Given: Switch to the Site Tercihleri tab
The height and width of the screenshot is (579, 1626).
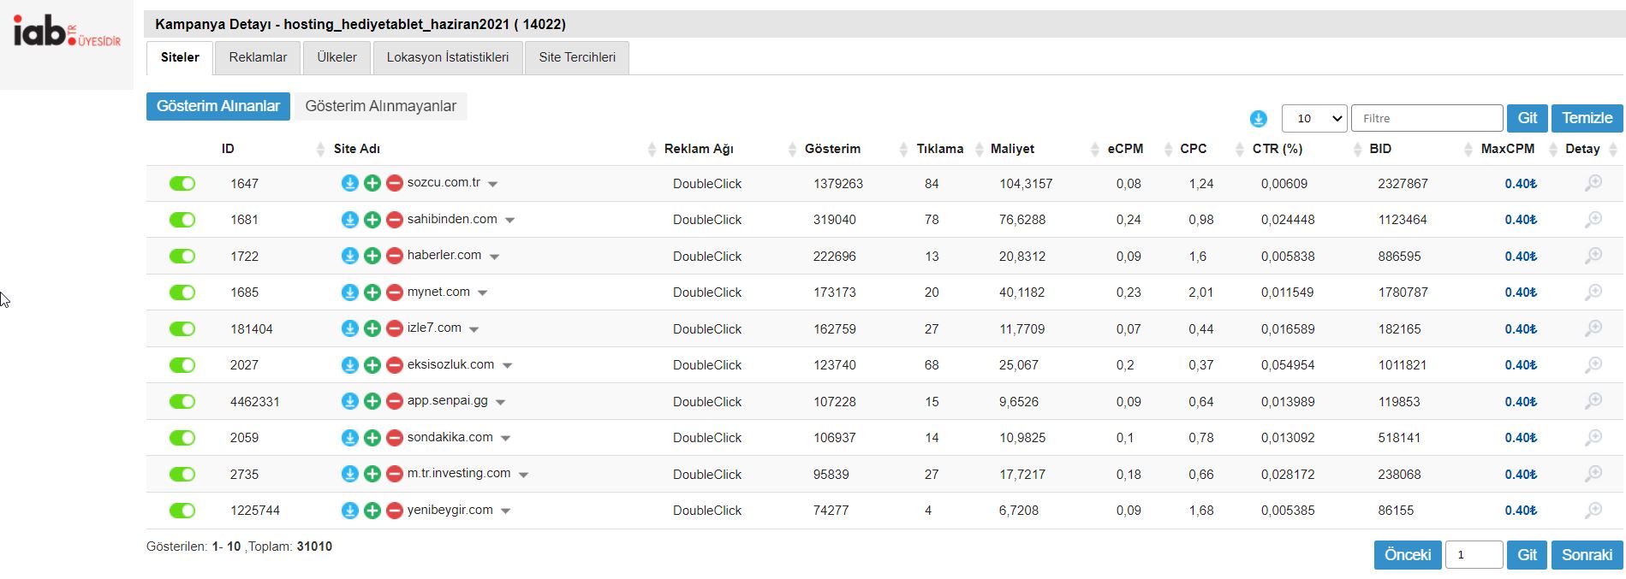Looking at the screenshot, I should tap(577, 57).
